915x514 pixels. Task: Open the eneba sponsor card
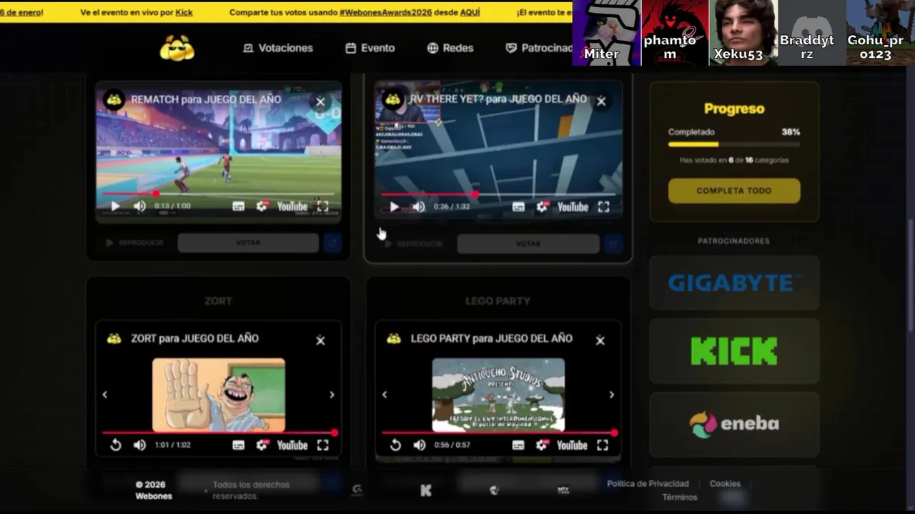point(734,424)
